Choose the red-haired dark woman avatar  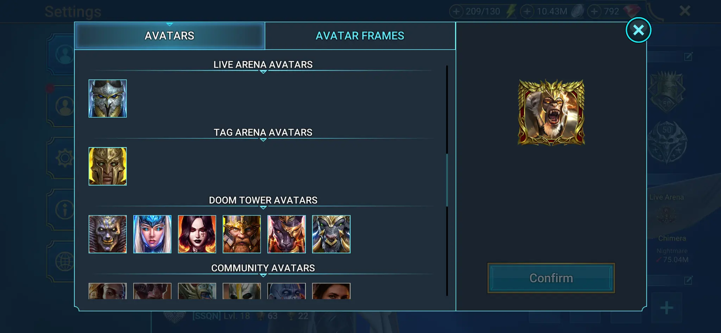[x=197, y=234]
